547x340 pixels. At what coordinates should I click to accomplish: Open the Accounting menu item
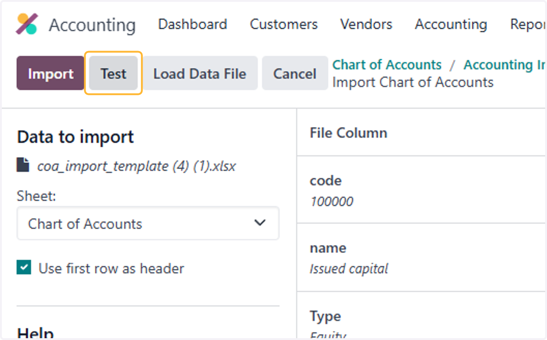(451, 24)
